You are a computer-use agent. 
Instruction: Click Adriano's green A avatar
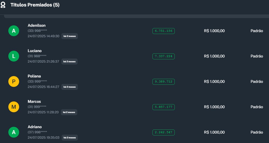pyautogui.click(x=14, y=132)
